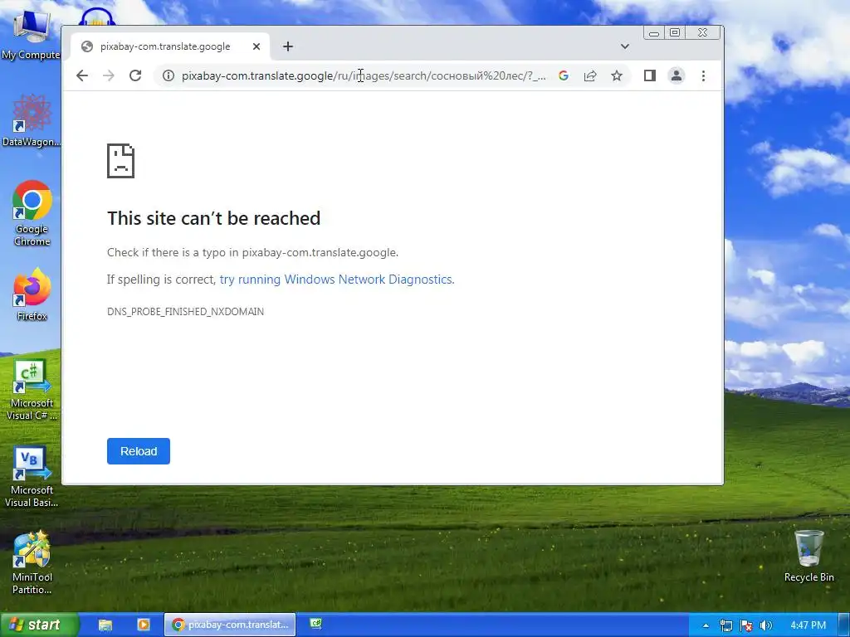Click the network connection tray icon

click(725, 625)
